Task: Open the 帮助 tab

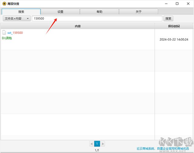Action: [x=99, y=12]
